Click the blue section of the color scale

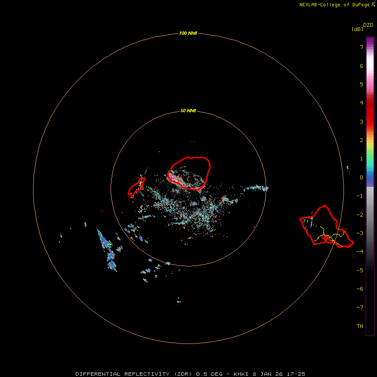point(370,179)
